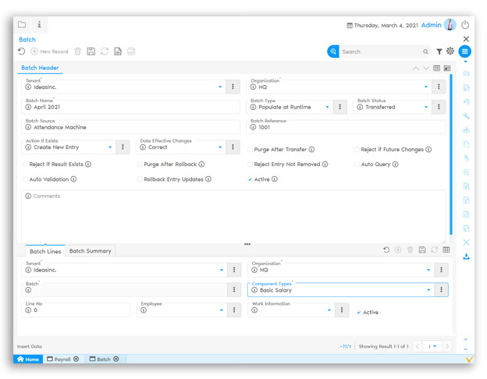Click the info icon in top bar
Image resolution: width=487 pixels, height=379 pixels.
[x=39, y=25]
